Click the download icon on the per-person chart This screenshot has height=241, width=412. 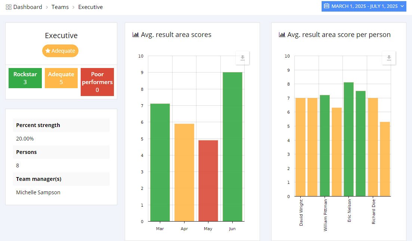[388, 58]
